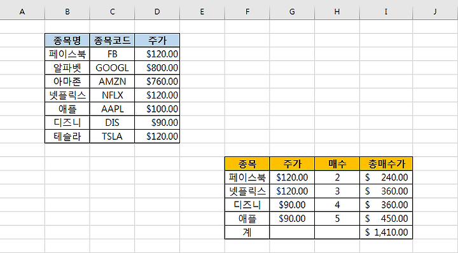Image resolution: width=458 pixels, height=253 pixels.
Task: Click the $1,410.00 grand total cell
Action: point(386,232)
